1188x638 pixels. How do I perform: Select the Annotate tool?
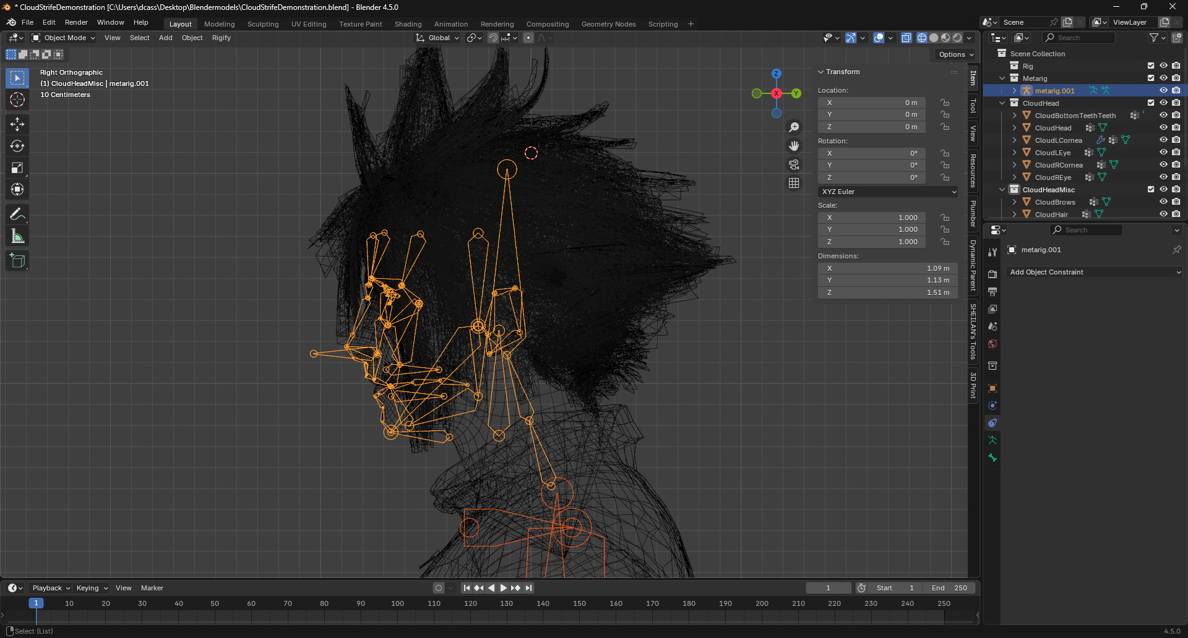(17, 215)
